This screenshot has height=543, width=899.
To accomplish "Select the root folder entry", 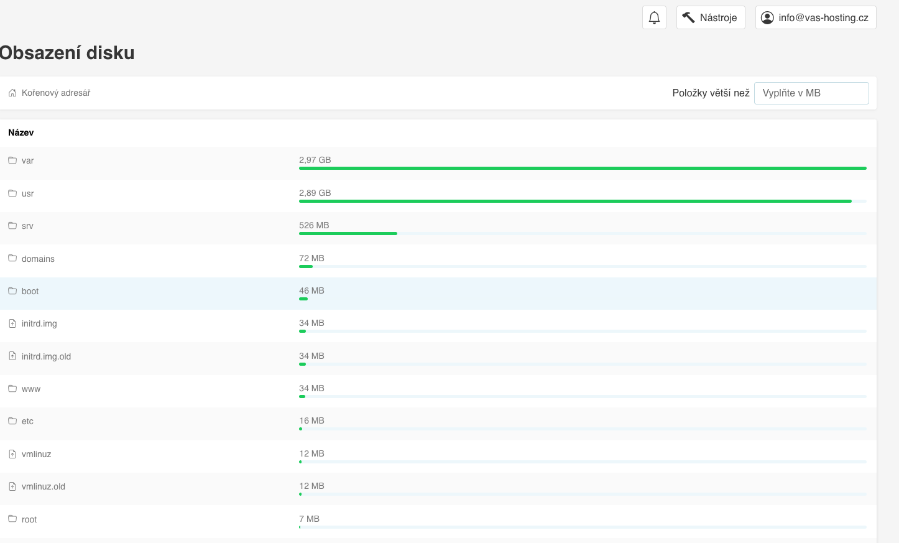I will coord(29,519).
